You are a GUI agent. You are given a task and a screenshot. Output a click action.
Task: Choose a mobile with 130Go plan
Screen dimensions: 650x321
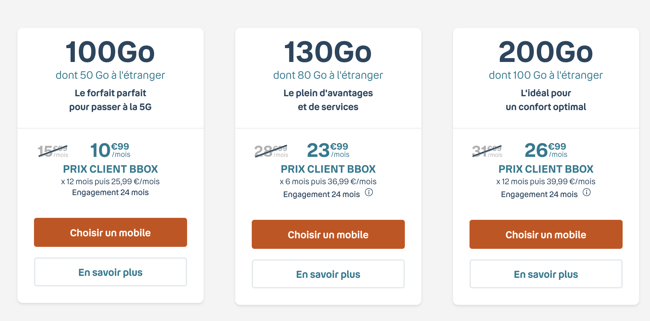tap(328, 234)
